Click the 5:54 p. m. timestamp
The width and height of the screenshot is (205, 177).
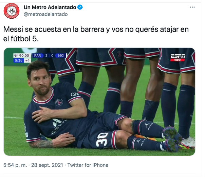(x=15, y=165)
